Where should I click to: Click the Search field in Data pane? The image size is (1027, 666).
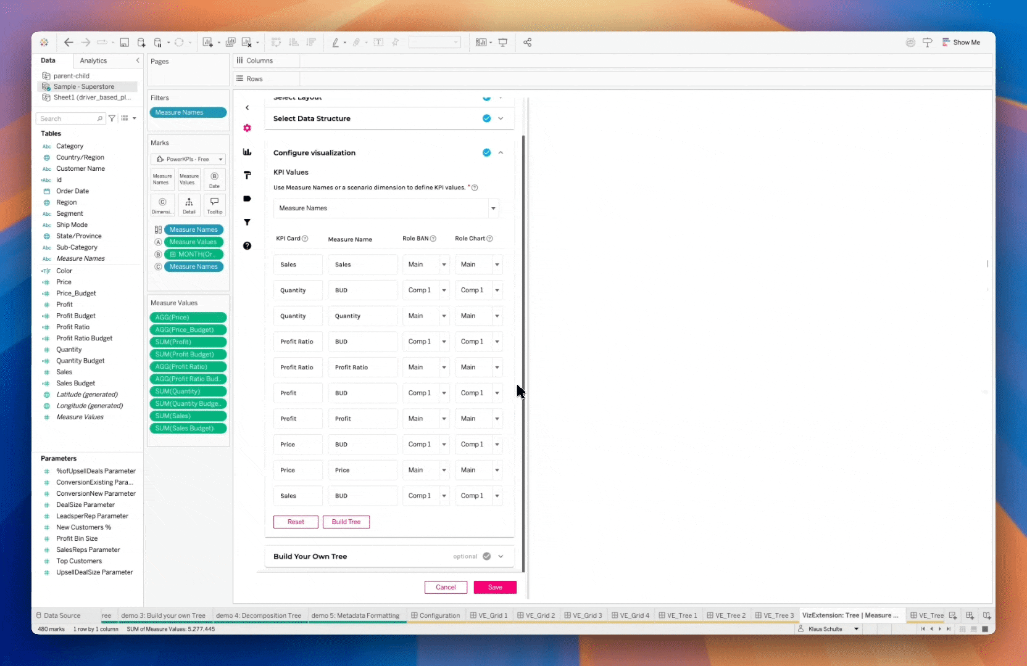68,118
